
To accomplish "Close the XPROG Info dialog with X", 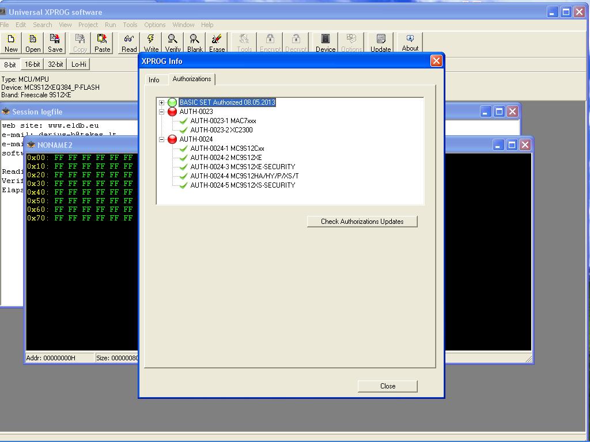I will [x=436, y=61].
